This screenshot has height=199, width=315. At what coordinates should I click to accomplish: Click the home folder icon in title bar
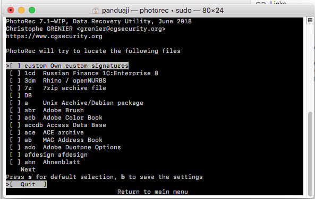point(96,11)
